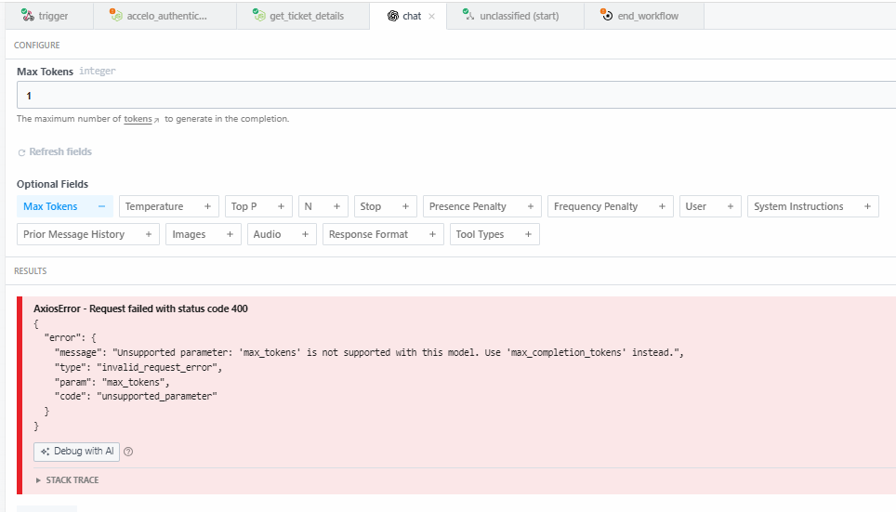Expand the STACK TRACE section
Viewport: 896px width, 512px height.
[67, 480]
